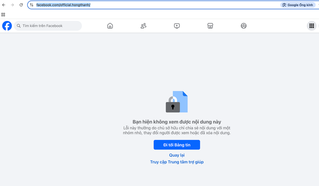Open the Facebook menu grid icon
319x186 pixels.
(312, 26)
